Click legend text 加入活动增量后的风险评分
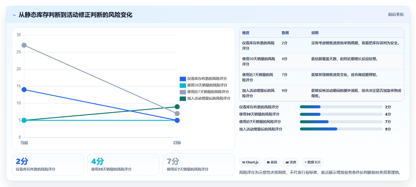Image resolution: width=416 pixels, height=187 pixels. (209, 98)
